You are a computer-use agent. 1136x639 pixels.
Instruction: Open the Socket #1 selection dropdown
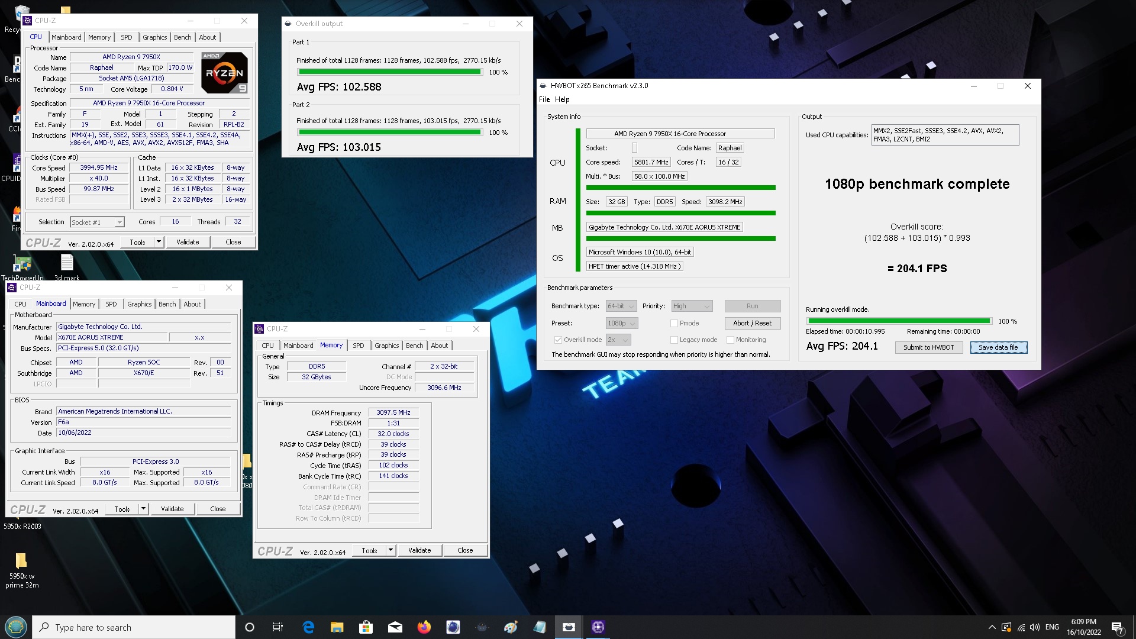tap(98, 222)
